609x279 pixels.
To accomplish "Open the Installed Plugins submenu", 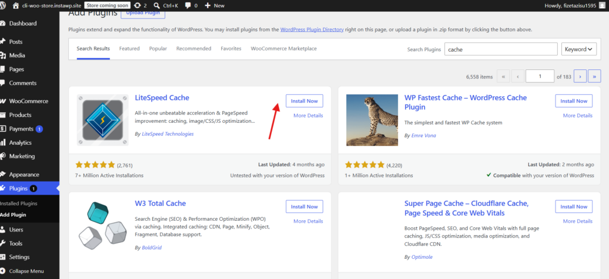I will pyautogui.click(x=18, y=204).
